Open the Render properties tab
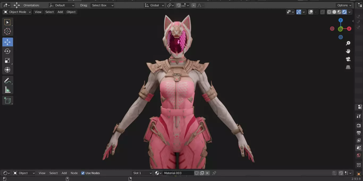 click(359, 125)
